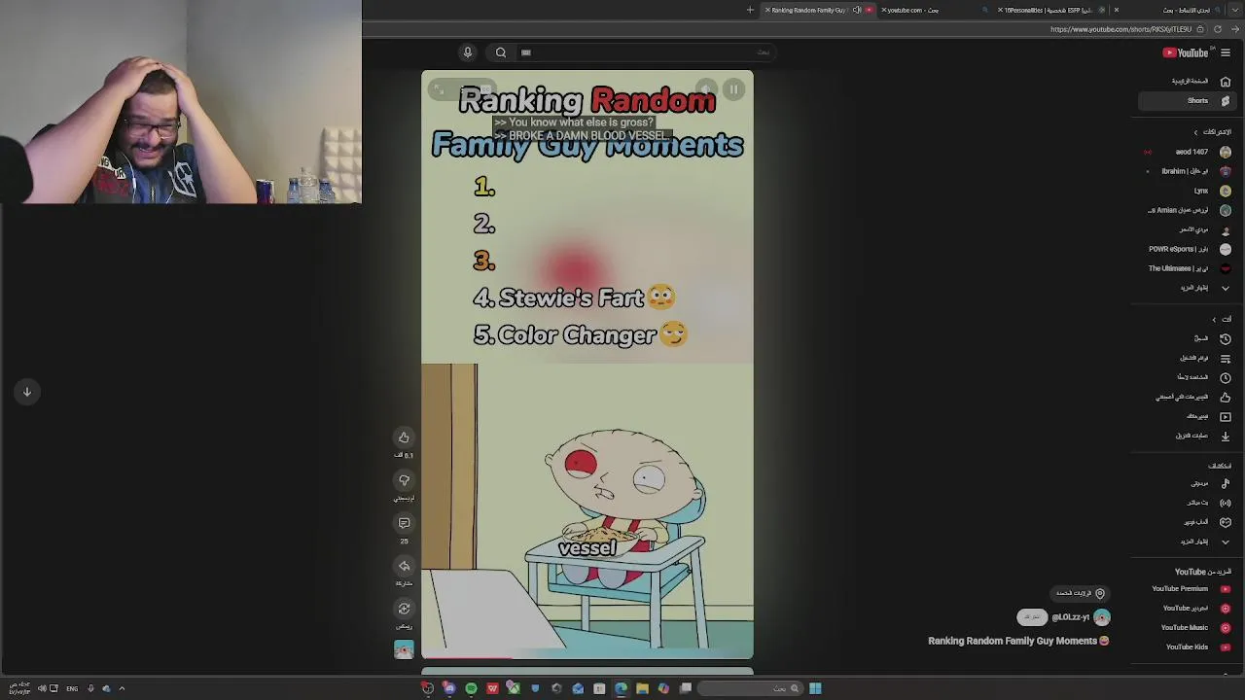Open the YouTube hamburger guide menu
This screenshot has height=700, width=1245.
coord(1226,52)
